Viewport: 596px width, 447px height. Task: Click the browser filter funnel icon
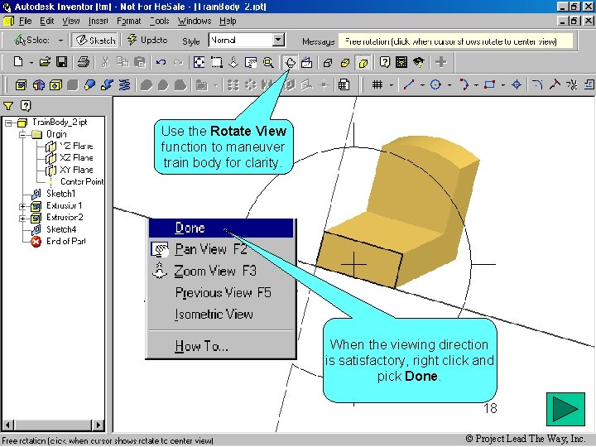pos(8,106)
